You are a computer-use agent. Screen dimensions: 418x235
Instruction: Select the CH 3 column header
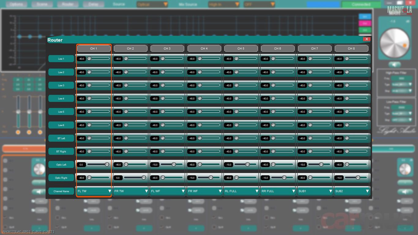pyautogui.click(x=167, y=48)
